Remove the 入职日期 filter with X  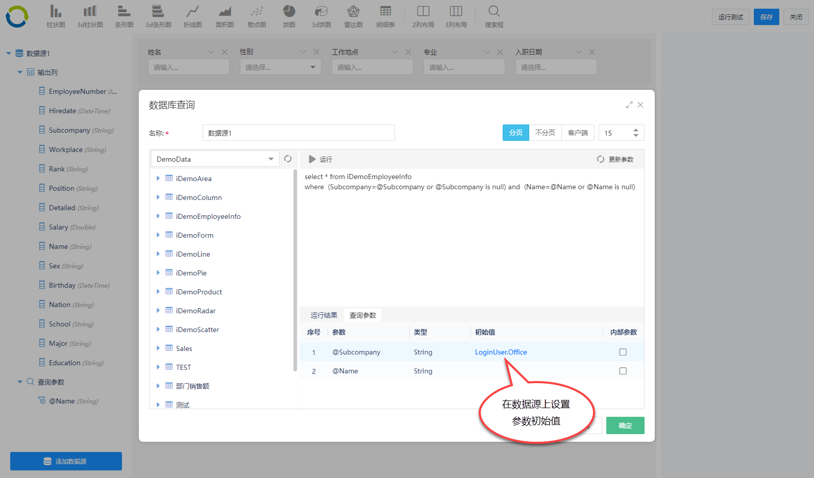pyautogui.click(x=592, y=52)
